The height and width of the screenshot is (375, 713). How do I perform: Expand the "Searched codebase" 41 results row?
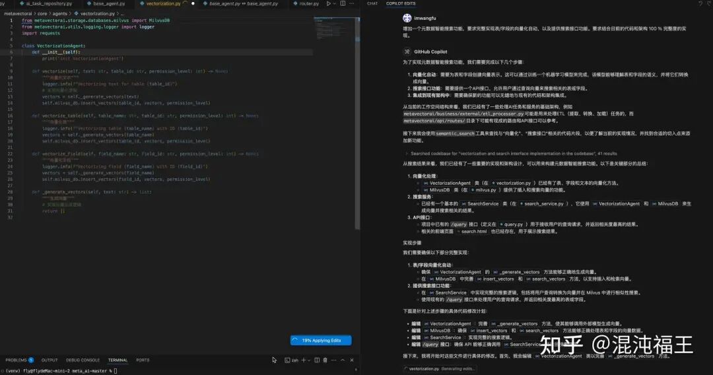click(511, 154)
